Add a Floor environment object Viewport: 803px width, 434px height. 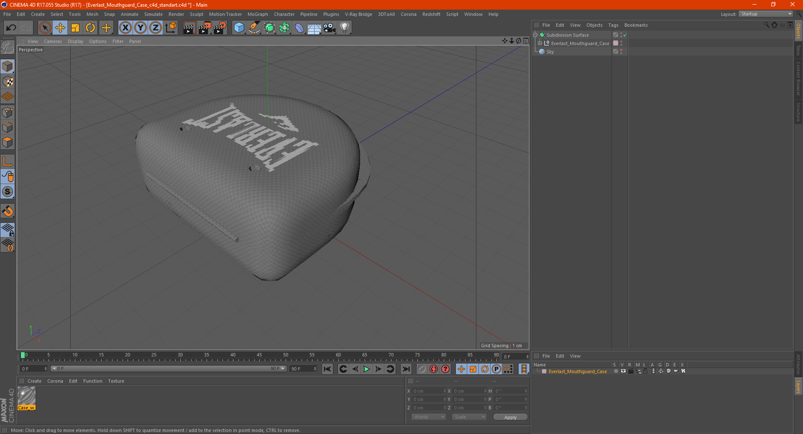(314, 28)
